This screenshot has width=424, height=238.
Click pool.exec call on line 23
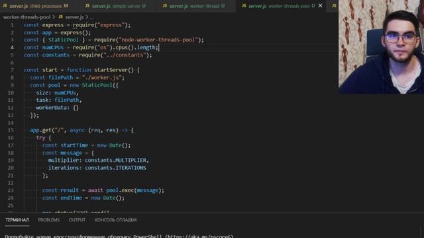click(x=120, y=190)
